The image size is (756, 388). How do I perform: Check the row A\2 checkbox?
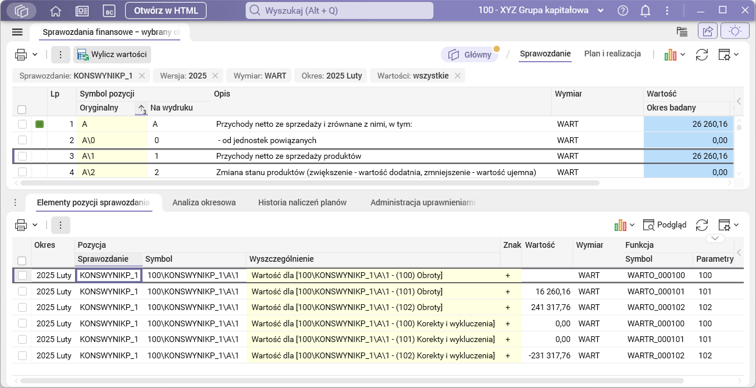22,172
